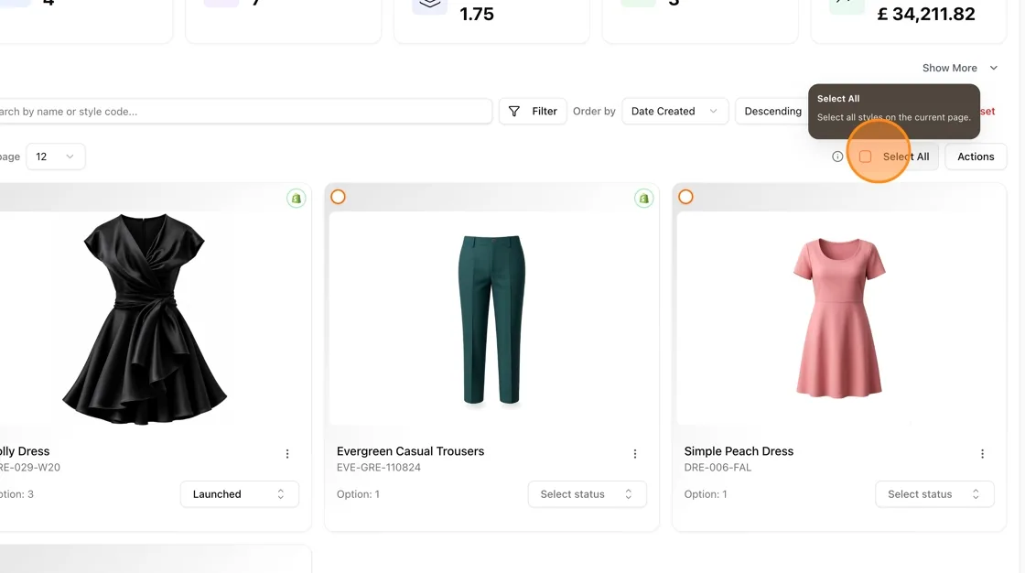
Task: Click the Simple Peach Dress title
Action: (739, 451)
